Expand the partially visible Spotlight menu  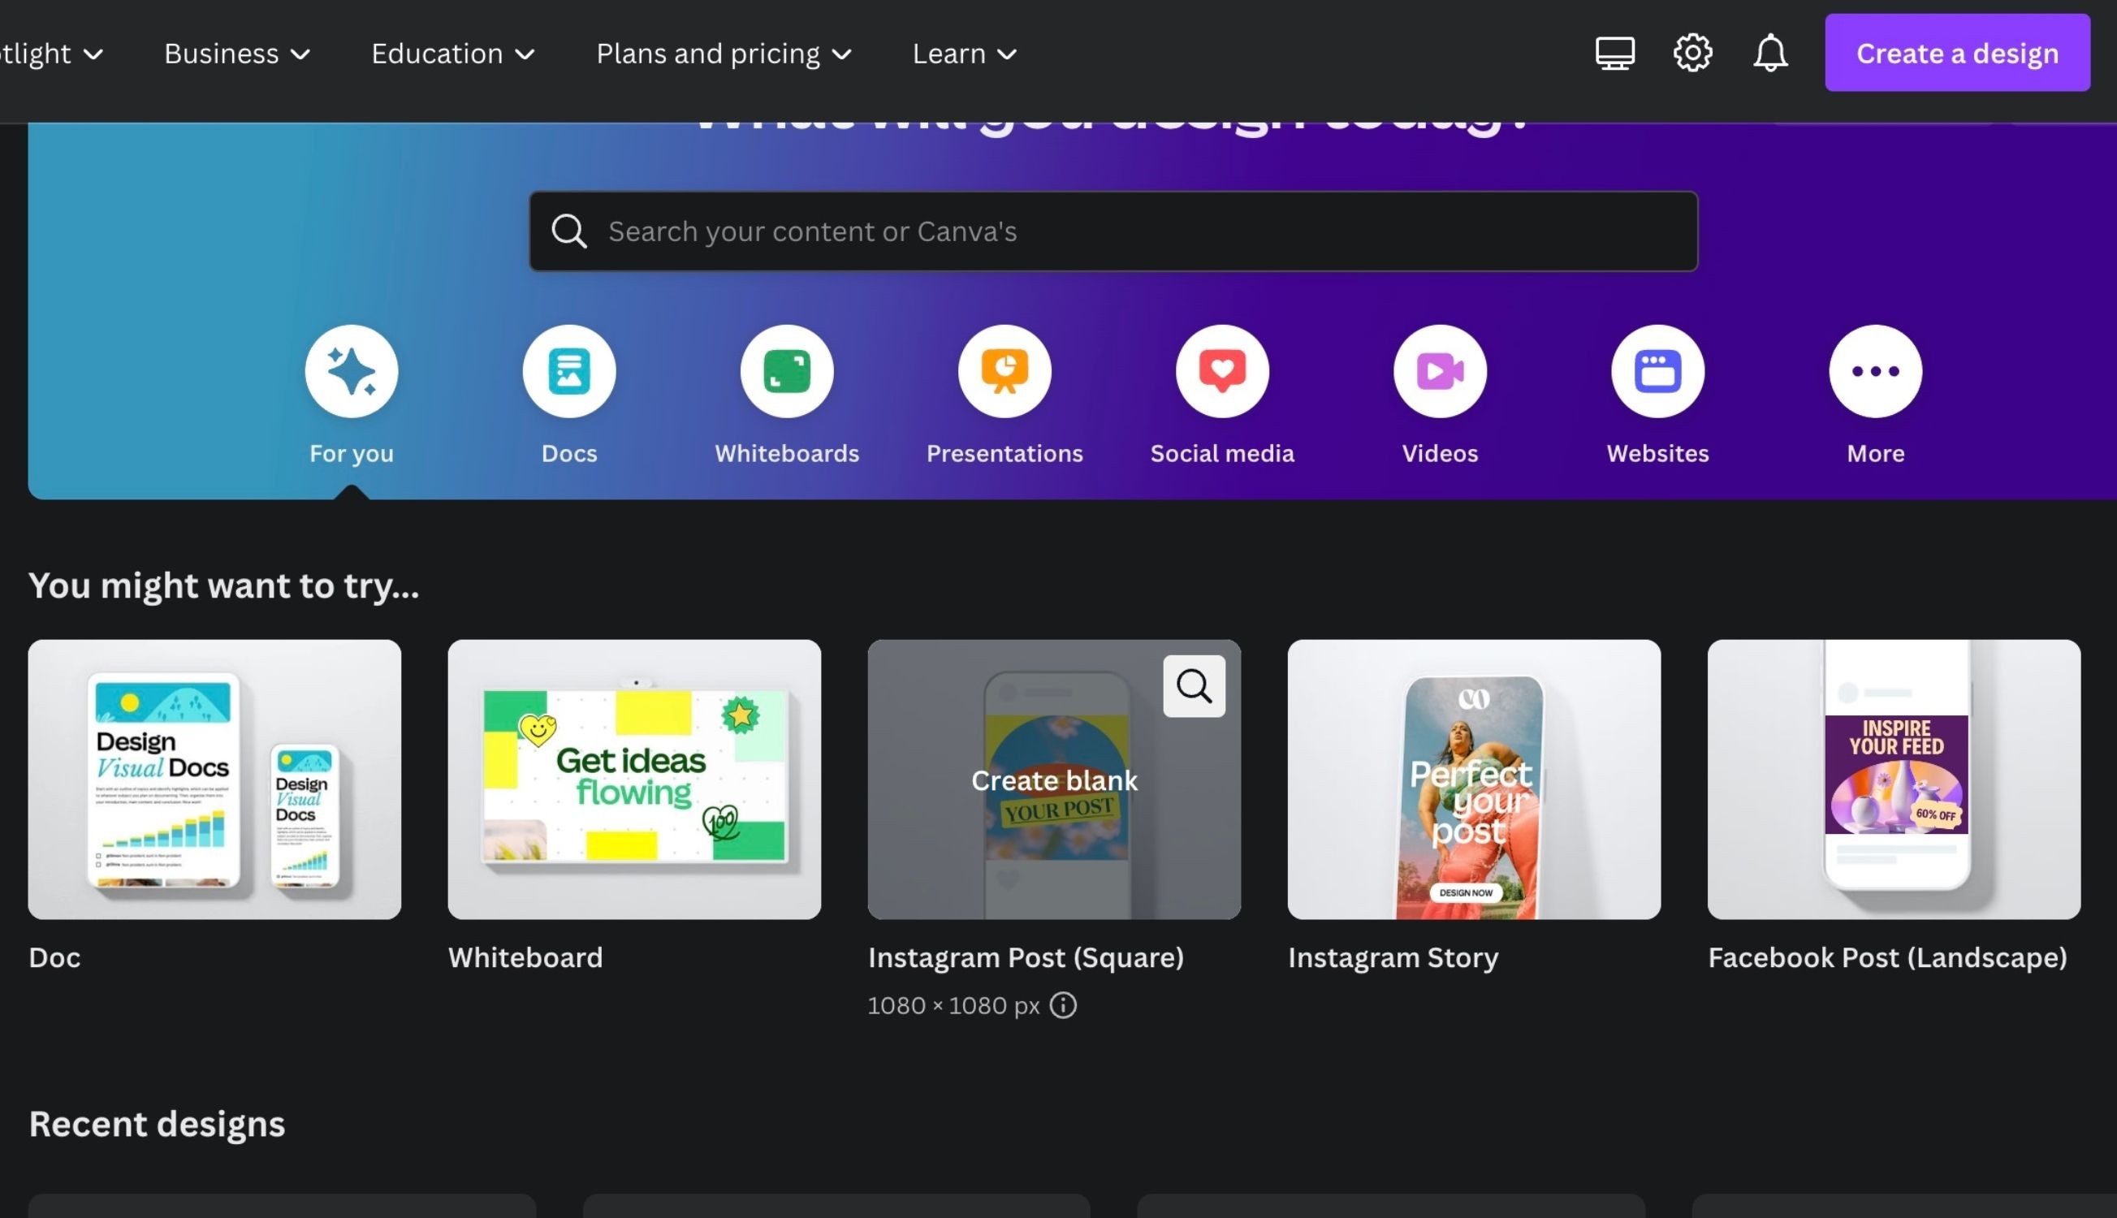click(52, 54)
